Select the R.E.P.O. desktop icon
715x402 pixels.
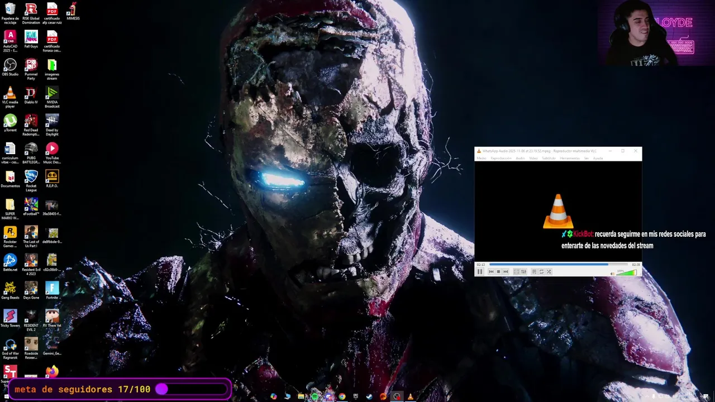click(x=52, y=179)
